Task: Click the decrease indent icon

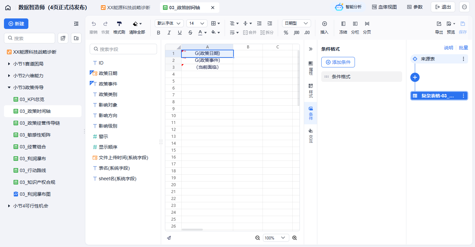Action: tap(259, 23)
